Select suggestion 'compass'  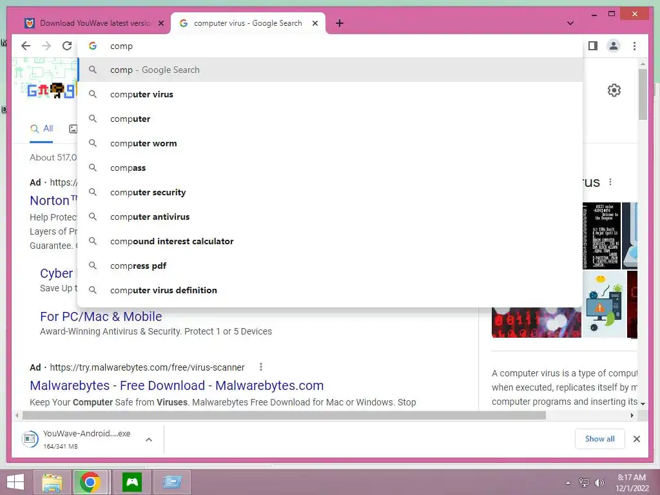pos(330,168)
